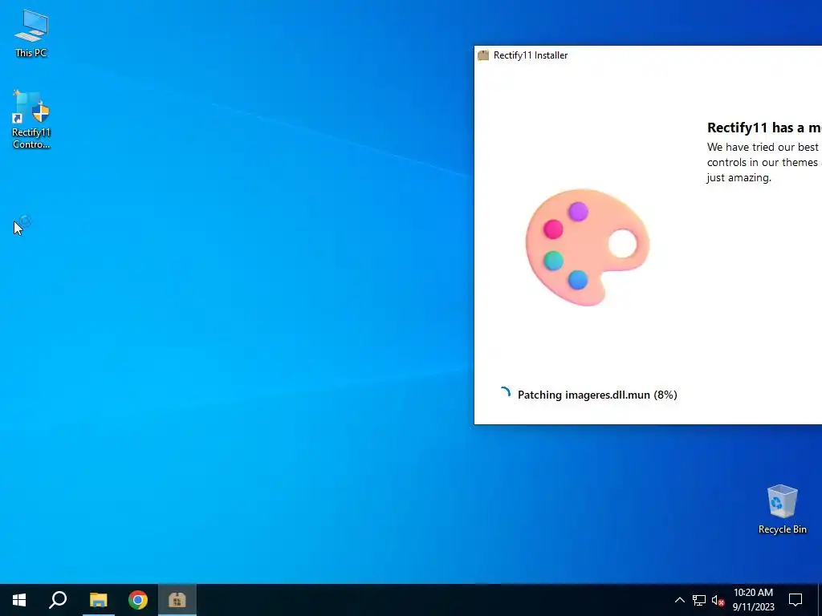Click the 'Rectify11 Installer' window title text
This screenshot has height=616, width=822.
pyautogui.click(x=531, y=55)
